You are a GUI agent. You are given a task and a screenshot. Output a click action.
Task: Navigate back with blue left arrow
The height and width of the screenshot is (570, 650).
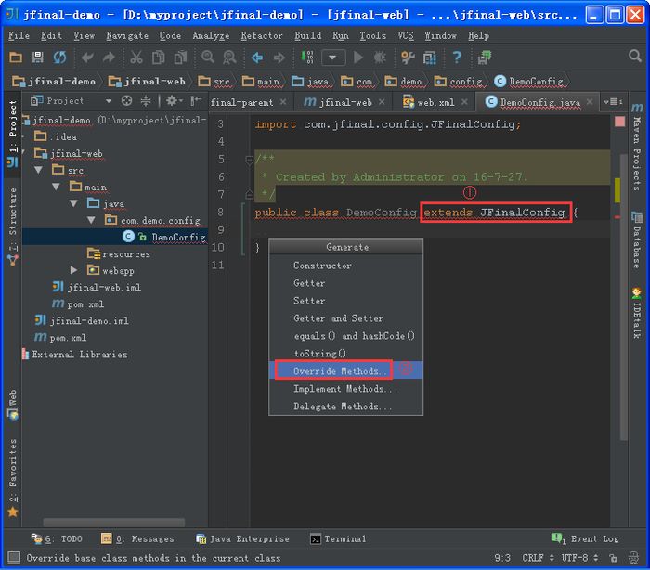point(257,58)
